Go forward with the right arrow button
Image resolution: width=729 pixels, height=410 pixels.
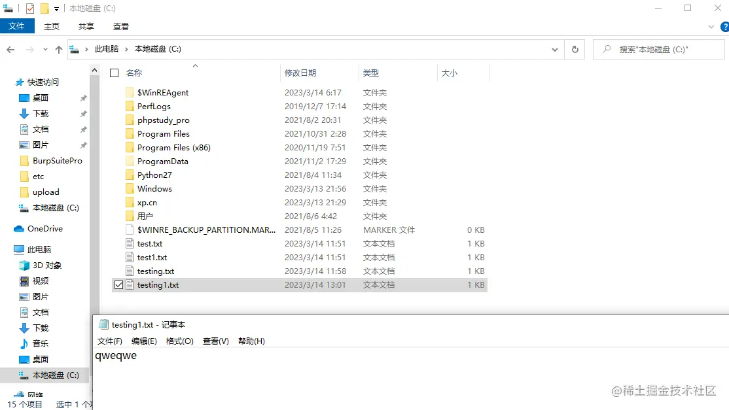pyautogui.click(x=29, y=49)
